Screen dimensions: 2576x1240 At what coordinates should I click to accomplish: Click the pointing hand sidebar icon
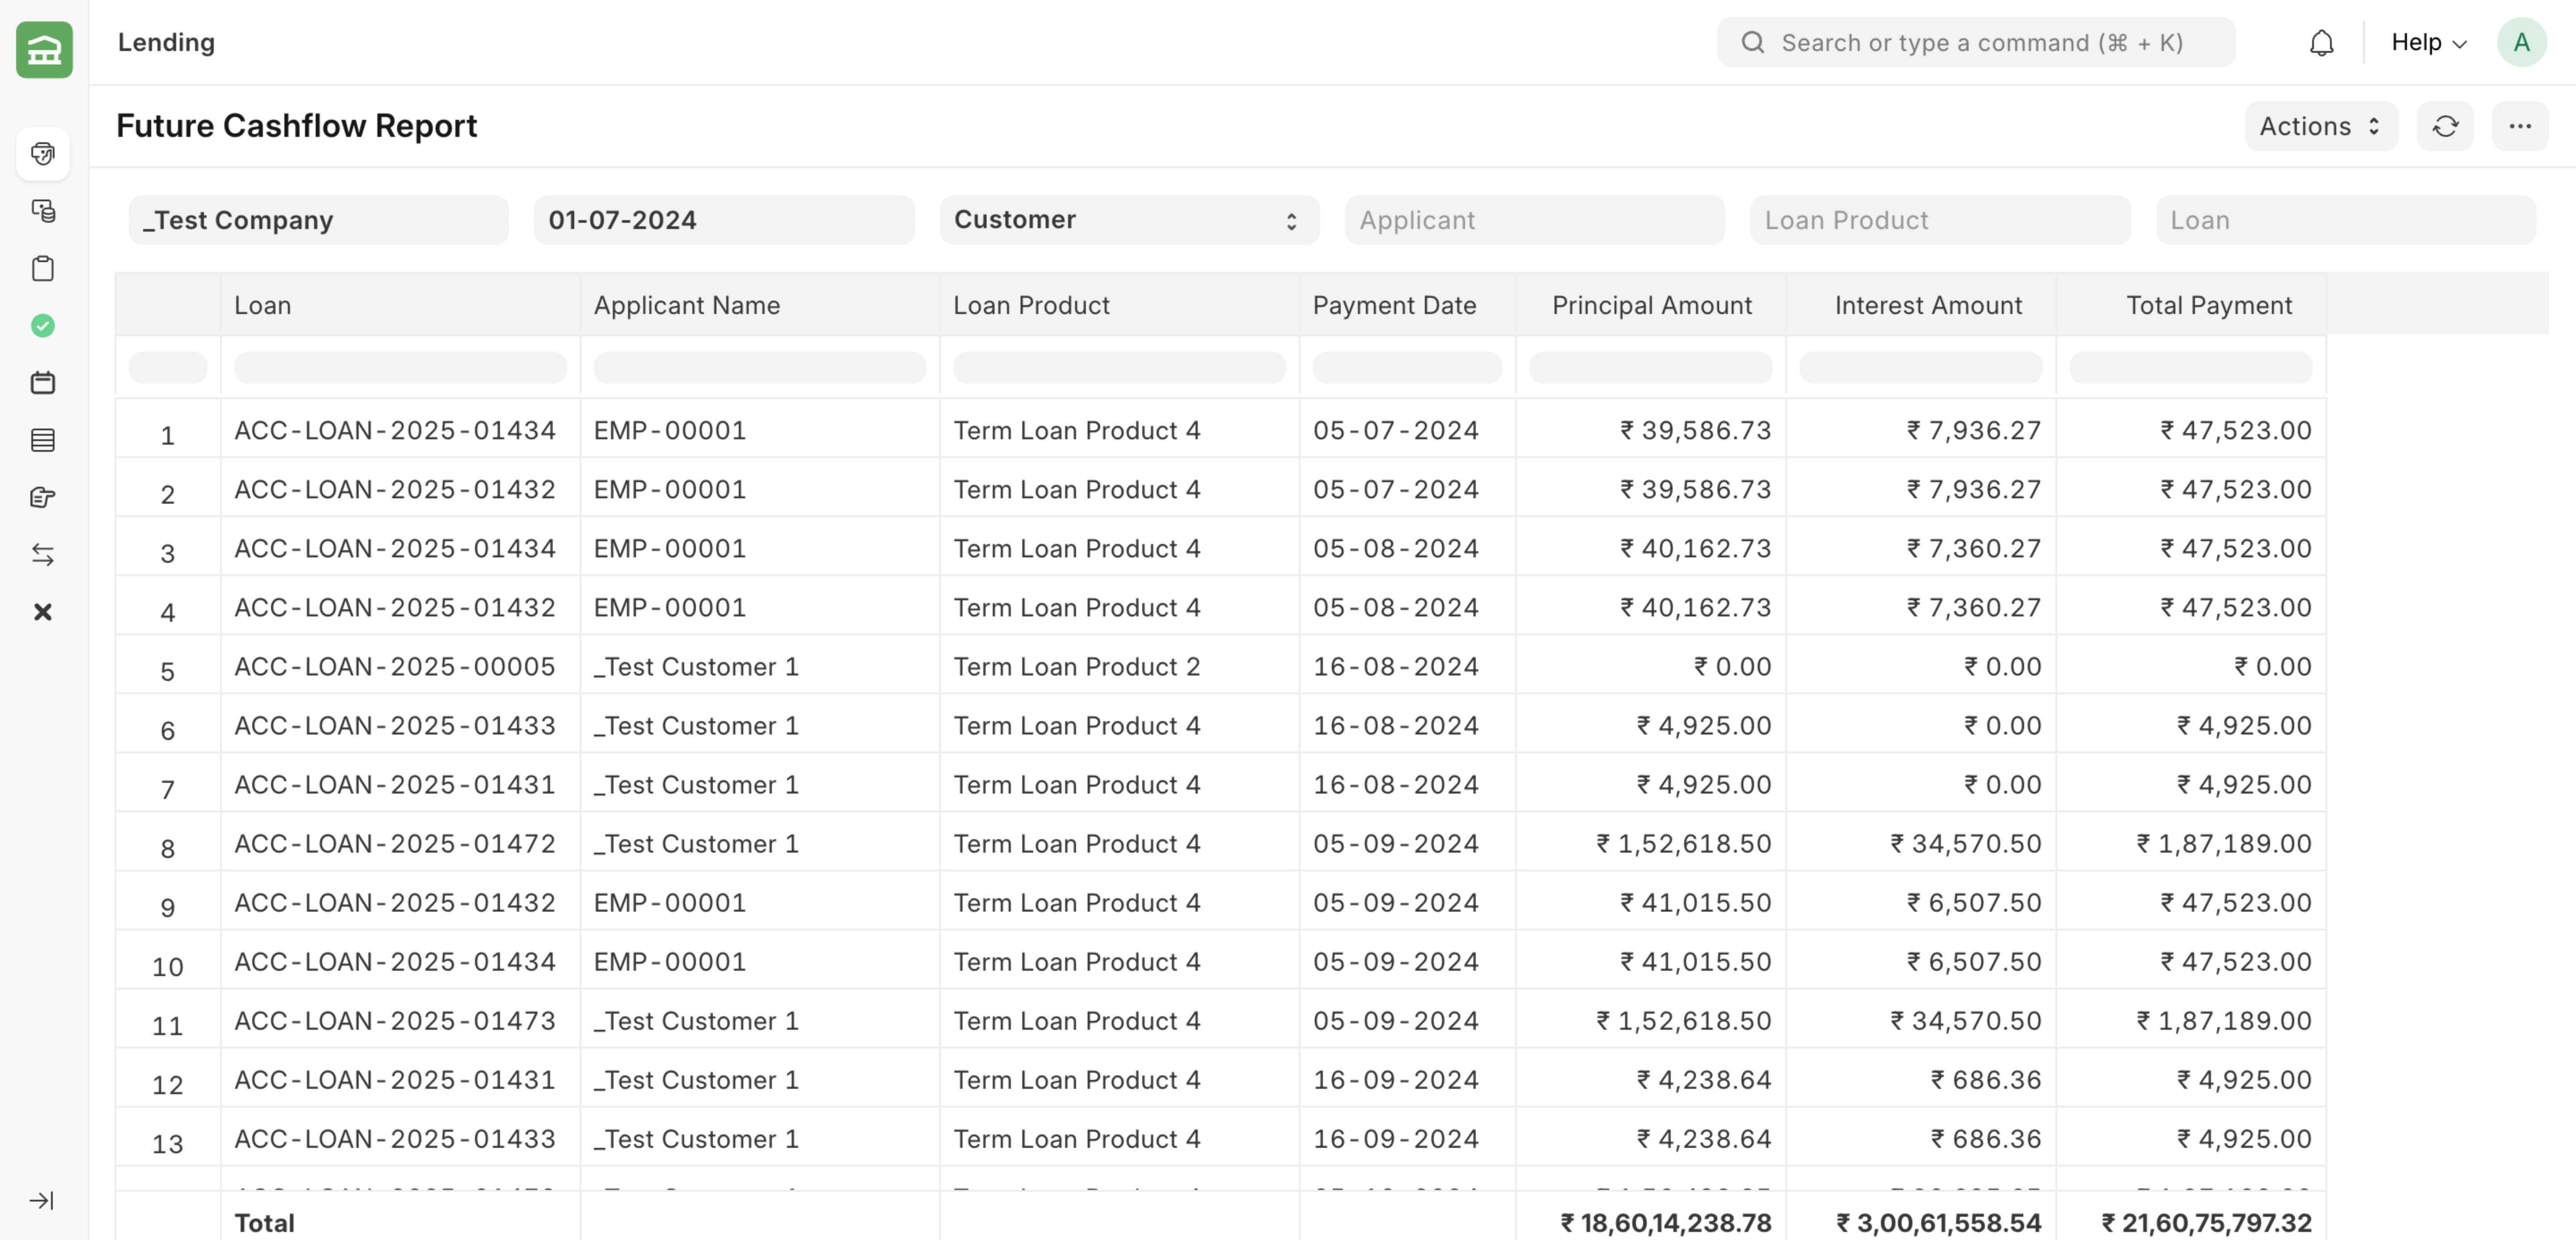point(43,497)
